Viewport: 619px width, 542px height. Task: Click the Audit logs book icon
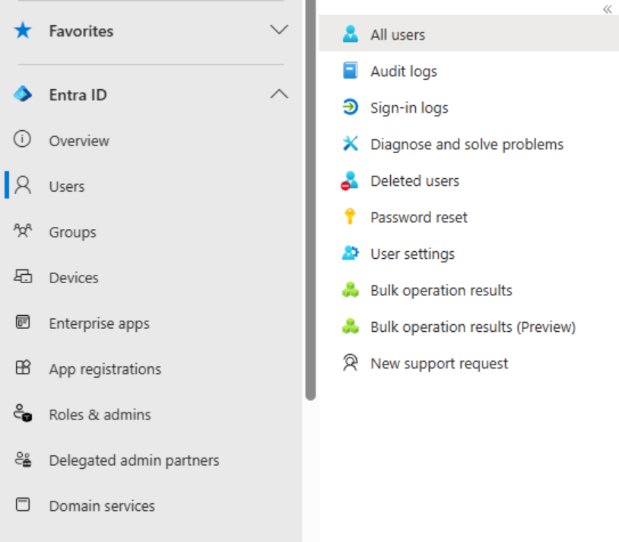tap(350, 72)
